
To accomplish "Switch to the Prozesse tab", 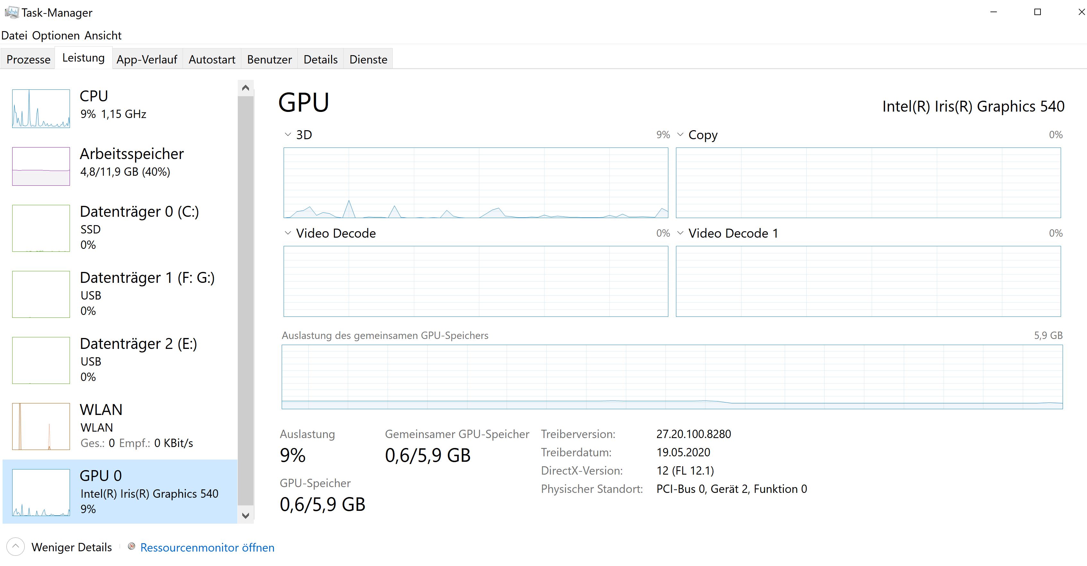I will 28,59.
